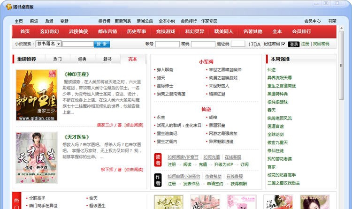Click the black 登录 login button
Viewport: 352px width, 209px height.
pos(294,44)
